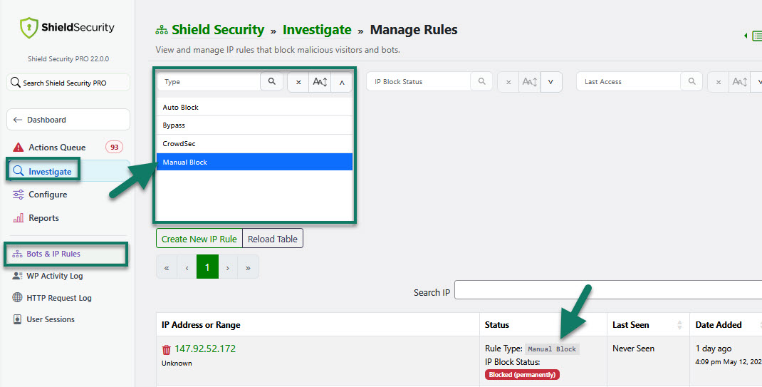The image size is (762, 387).
Task: Open the Configure section
Action: 48,195
